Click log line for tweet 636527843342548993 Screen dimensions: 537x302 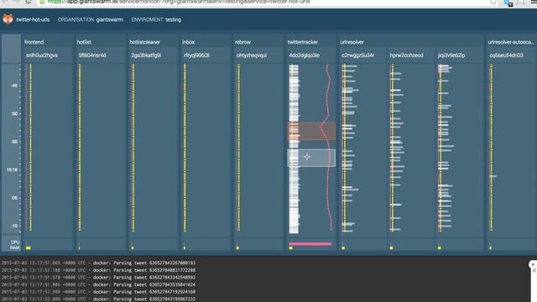(x=98, y=278)
